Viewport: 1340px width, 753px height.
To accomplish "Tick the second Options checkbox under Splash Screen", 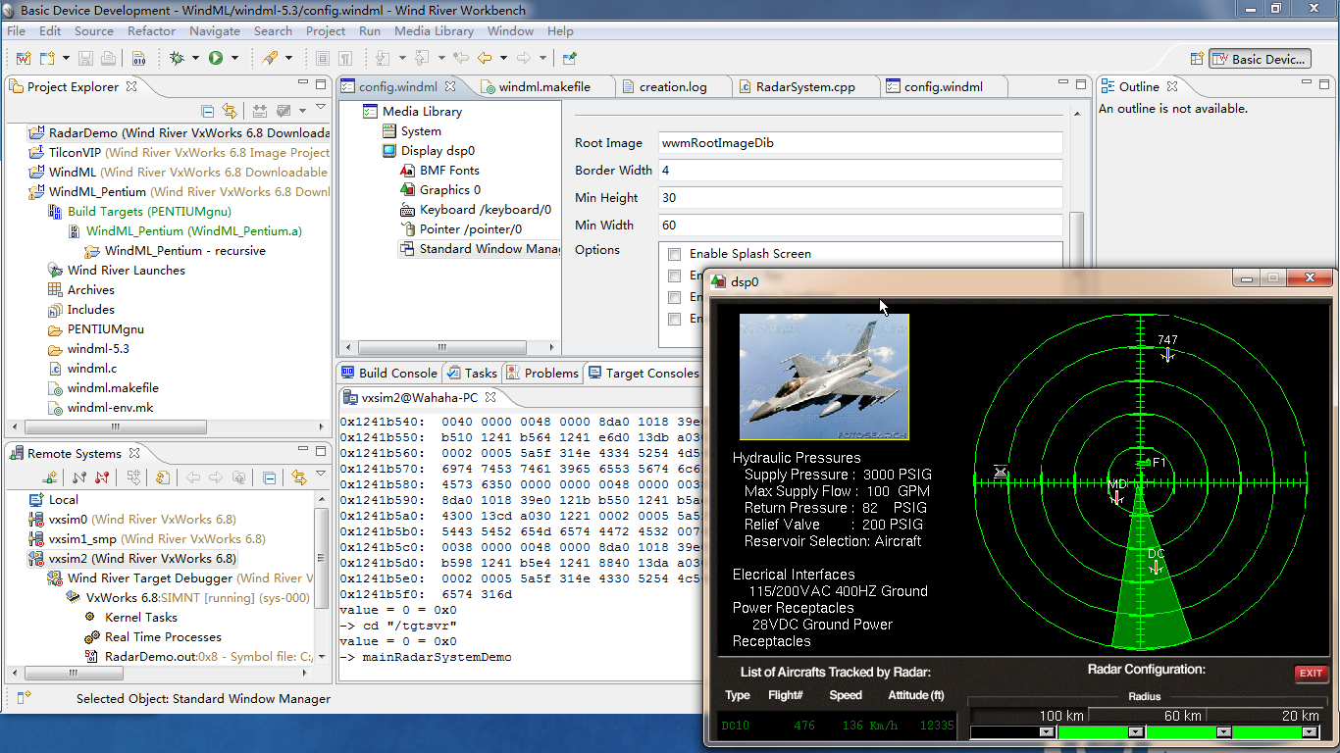I will coord(674,276).
